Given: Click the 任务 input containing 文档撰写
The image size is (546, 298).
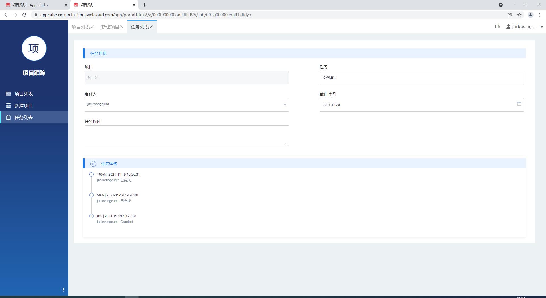Looking at the screenshot, I should coord(421,78).
